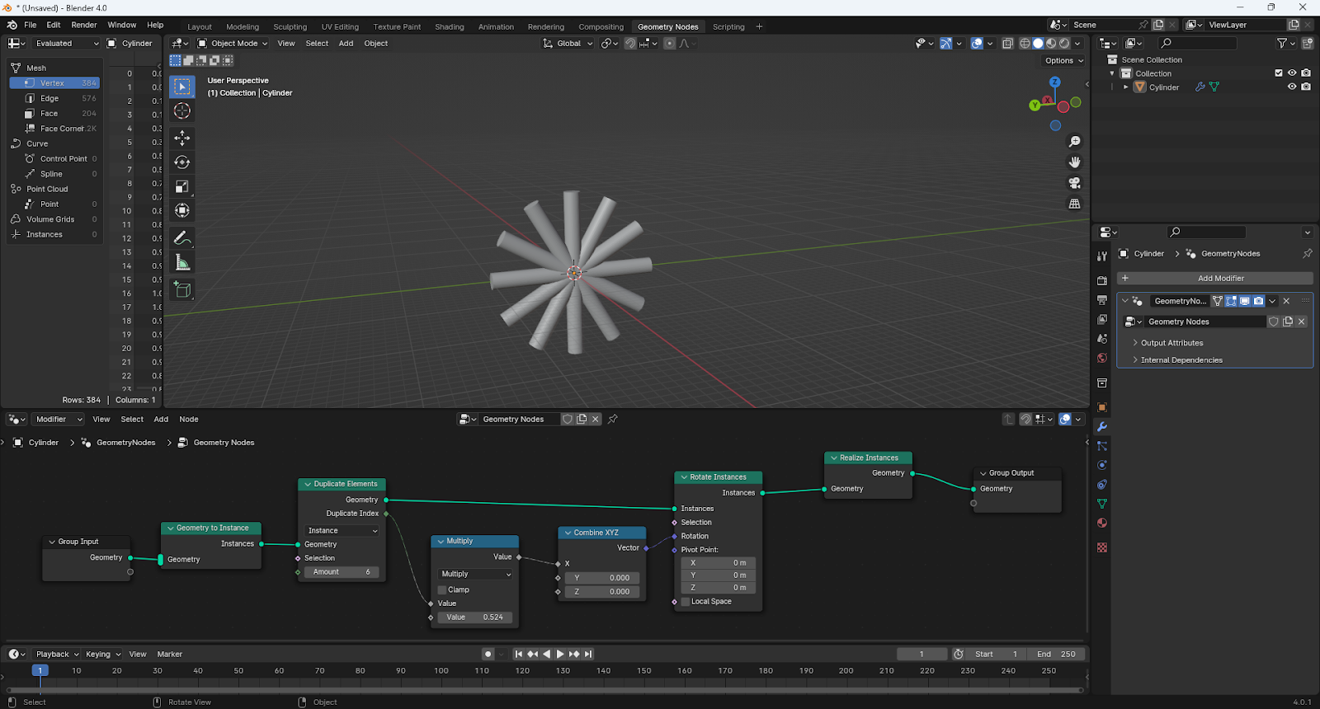Adjust Value 0.524 field on Multiply node

tap(475, 617)
